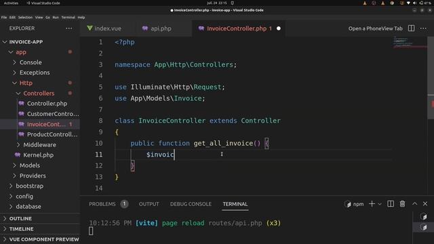Image resolution: width=434 pixels, height=244 pixels.
Task: Open the Help menu
Action: pos(81,17)
